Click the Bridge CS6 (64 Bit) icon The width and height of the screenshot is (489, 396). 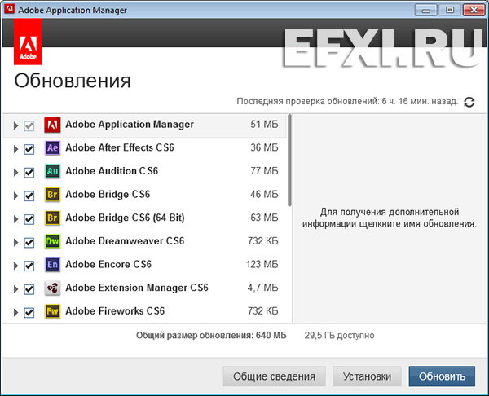coord(52,218)
